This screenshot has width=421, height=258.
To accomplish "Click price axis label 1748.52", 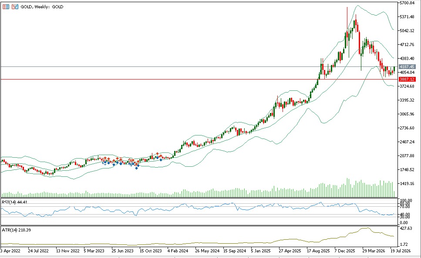I will point(407,169).
